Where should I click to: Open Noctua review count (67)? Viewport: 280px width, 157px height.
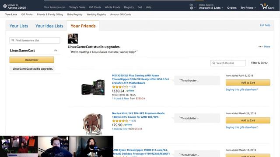133,121
